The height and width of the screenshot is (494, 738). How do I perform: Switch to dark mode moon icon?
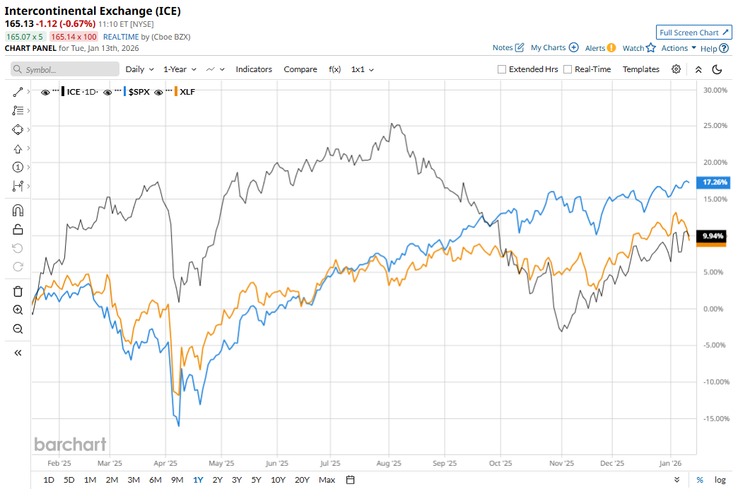pos(717,69)
